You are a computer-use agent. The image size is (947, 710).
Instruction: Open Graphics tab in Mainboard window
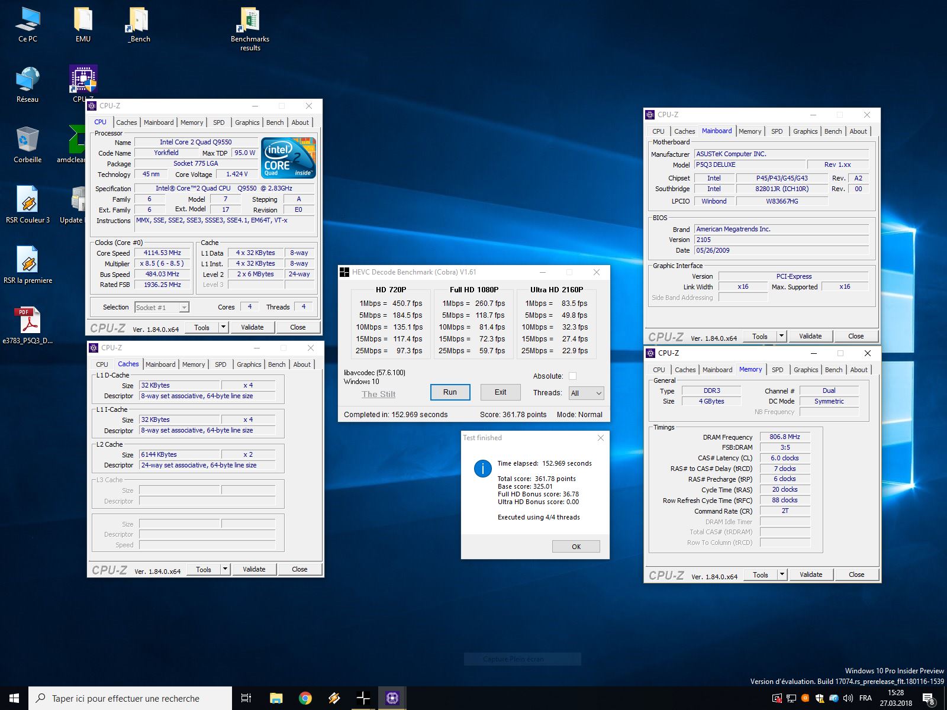click(x=805, y=131)
